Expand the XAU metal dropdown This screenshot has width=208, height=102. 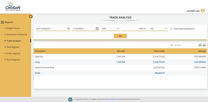110,29
